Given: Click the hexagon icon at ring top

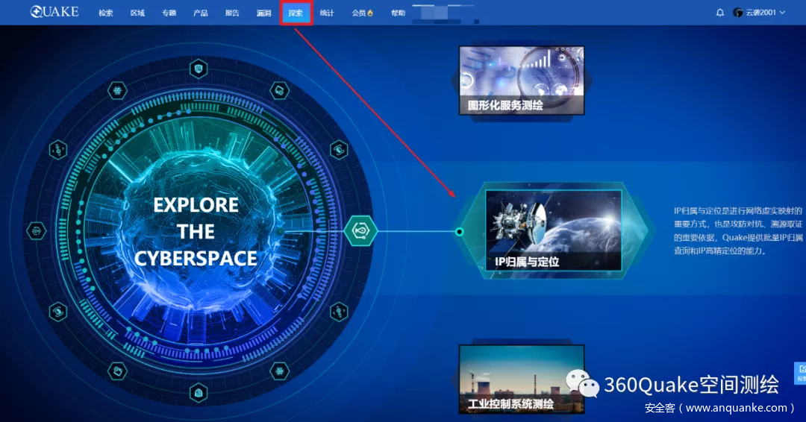Looking at the screenshot, I should tap(198, 70).
